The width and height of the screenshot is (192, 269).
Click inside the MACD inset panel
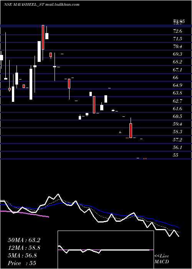tap(106, 250)
